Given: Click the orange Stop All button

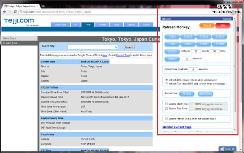Looking at the screenshot, I should click(207, 25).
